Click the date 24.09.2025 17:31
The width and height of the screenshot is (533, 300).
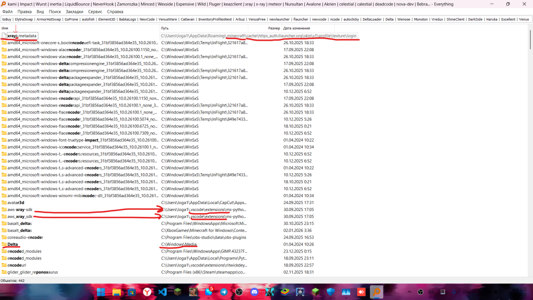tap(298, 202)
